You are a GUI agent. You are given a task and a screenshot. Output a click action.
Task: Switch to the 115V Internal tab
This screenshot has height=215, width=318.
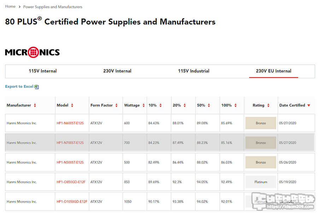[43, 71]
